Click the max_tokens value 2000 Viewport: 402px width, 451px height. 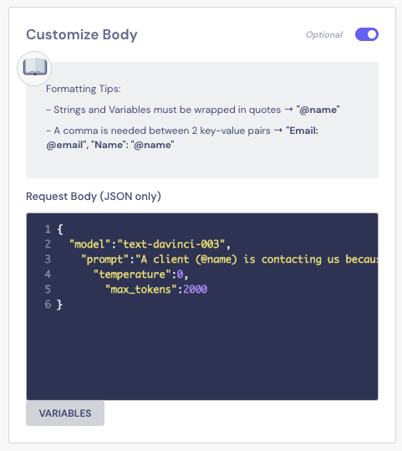coord(195,289)
